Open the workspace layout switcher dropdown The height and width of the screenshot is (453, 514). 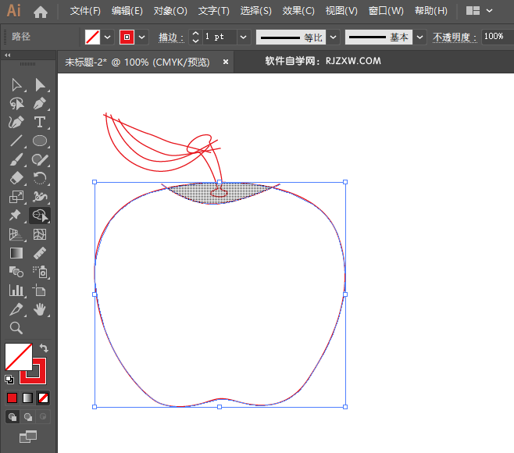coord(480,11)
